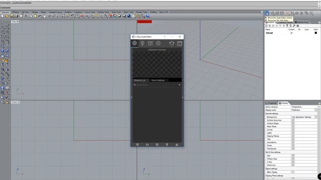The height and width of the screenshot is (180, 321).
Task: Toggle the Lights checkbox
Action: coord(293,132)
